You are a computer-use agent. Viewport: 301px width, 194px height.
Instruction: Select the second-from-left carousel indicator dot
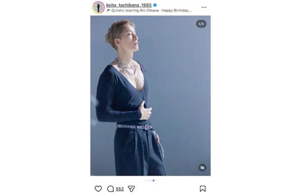[147, 181]
